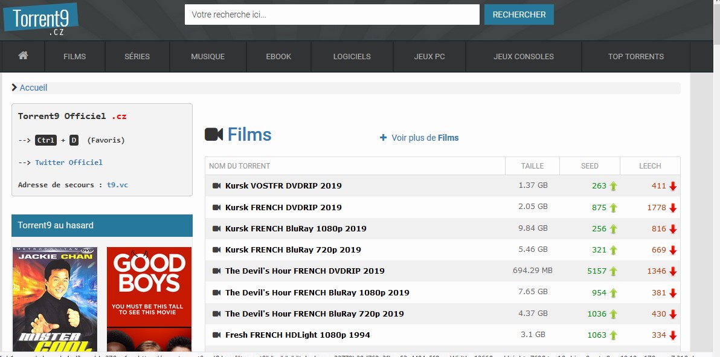This screenshot has width=720, height=357.
Task: Click camera icon beside Kursk FRENCH BluRay 1080p
Action: (x=217, y=228)
